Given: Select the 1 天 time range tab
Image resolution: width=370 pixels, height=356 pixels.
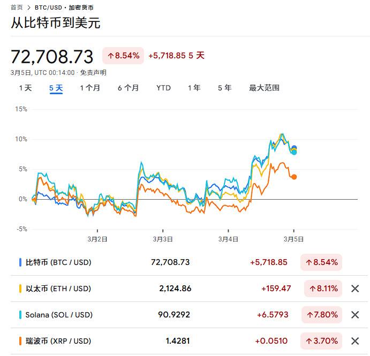Looking at the screenshot, I should tap(25, 88).
